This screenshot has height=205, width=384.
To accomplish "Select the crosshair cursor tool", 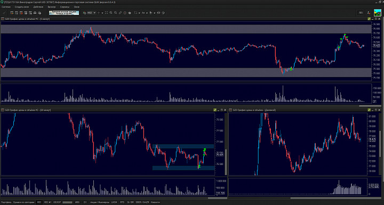I will click(99, 13).
